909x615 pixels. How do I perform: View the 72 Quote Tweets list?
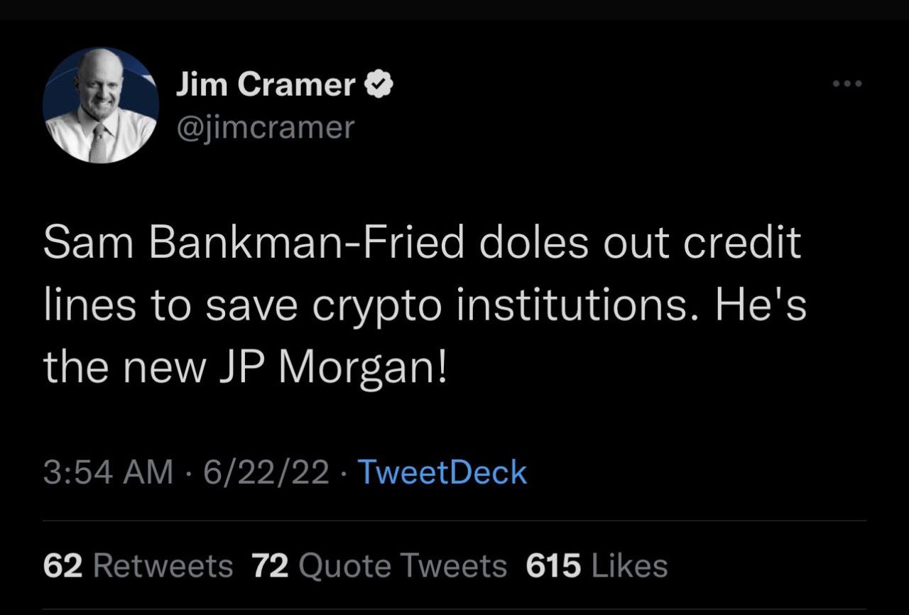click(x=380, y=566)
